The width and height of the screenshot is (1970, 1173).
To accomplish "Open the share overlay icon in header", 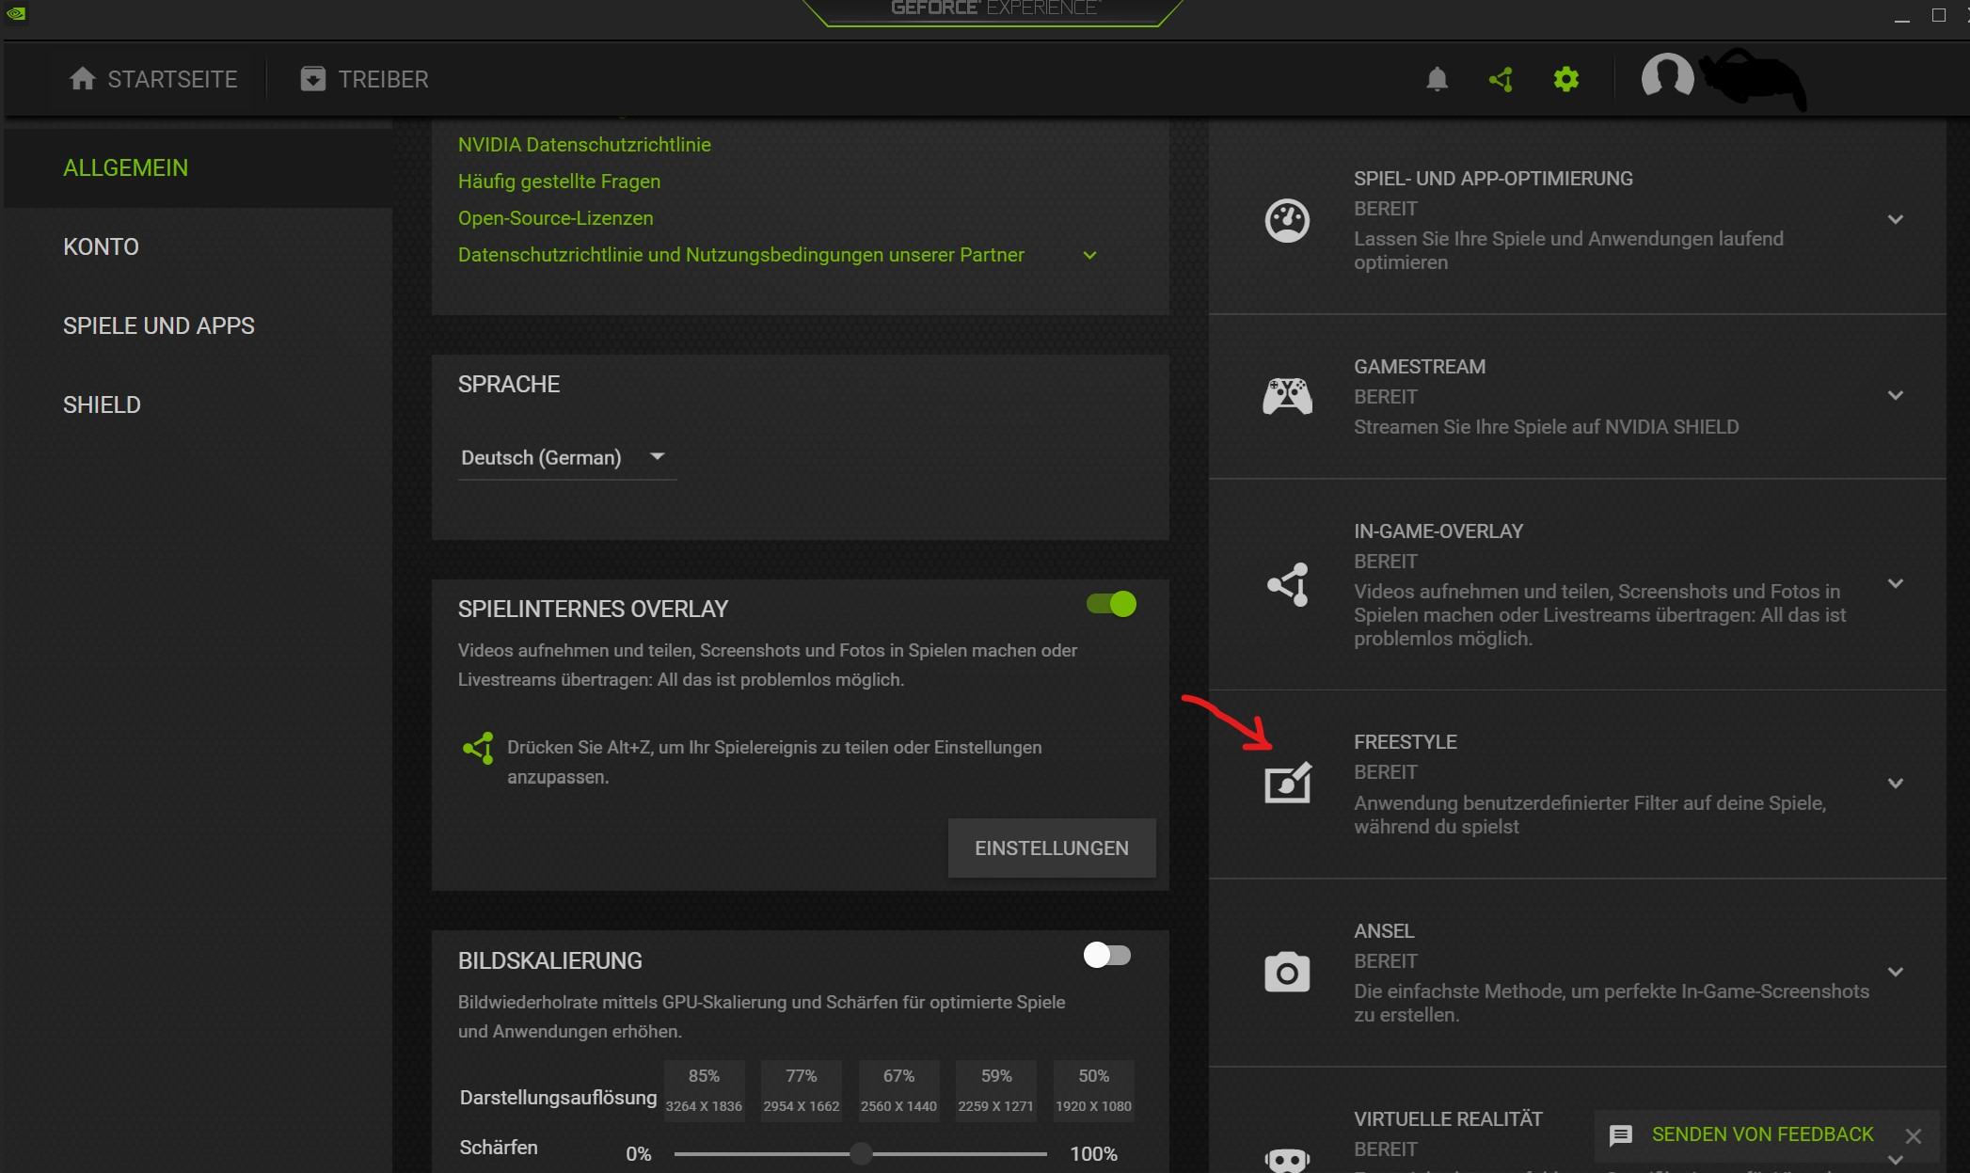I will 1501,79.
